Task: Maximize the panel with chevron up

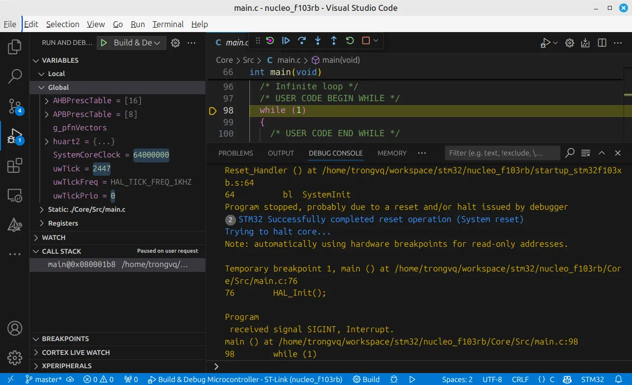Action: coord(602,153)
